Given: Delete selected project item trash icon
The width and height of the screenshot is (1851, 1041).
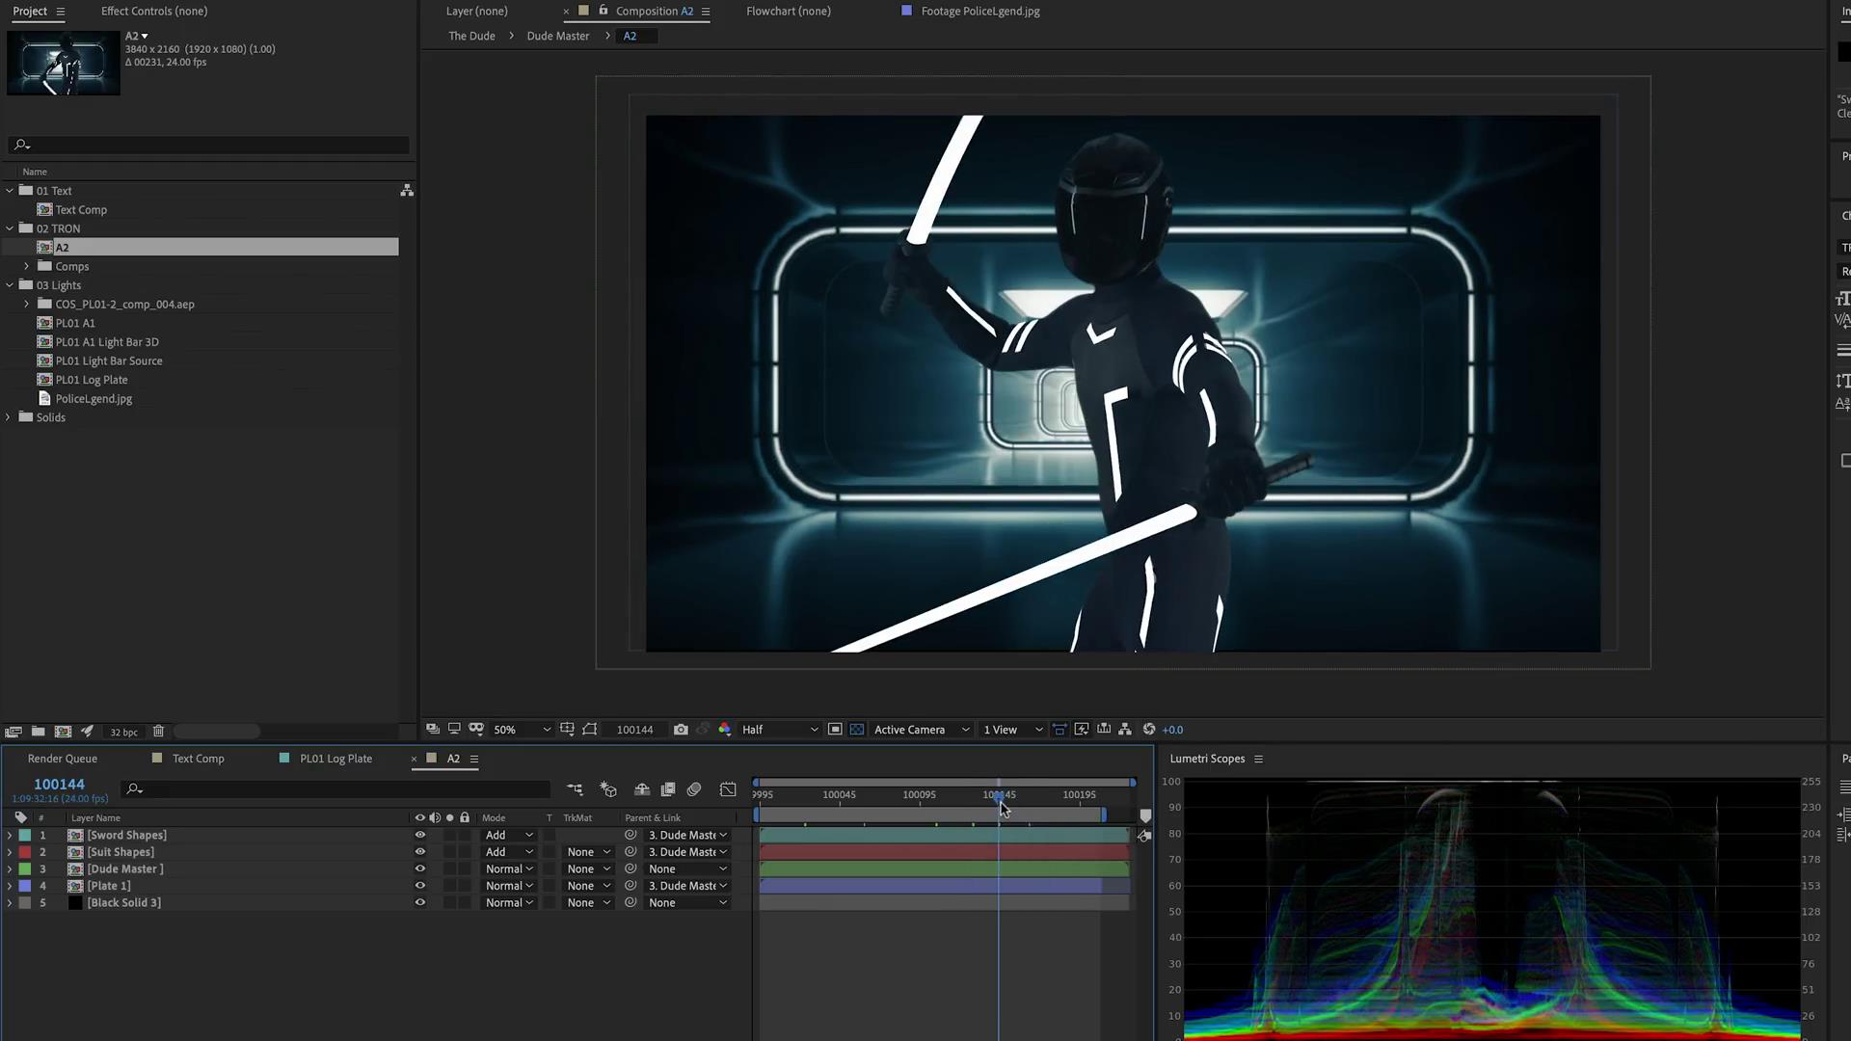Looking at the screenshot, I should (159, 732).
